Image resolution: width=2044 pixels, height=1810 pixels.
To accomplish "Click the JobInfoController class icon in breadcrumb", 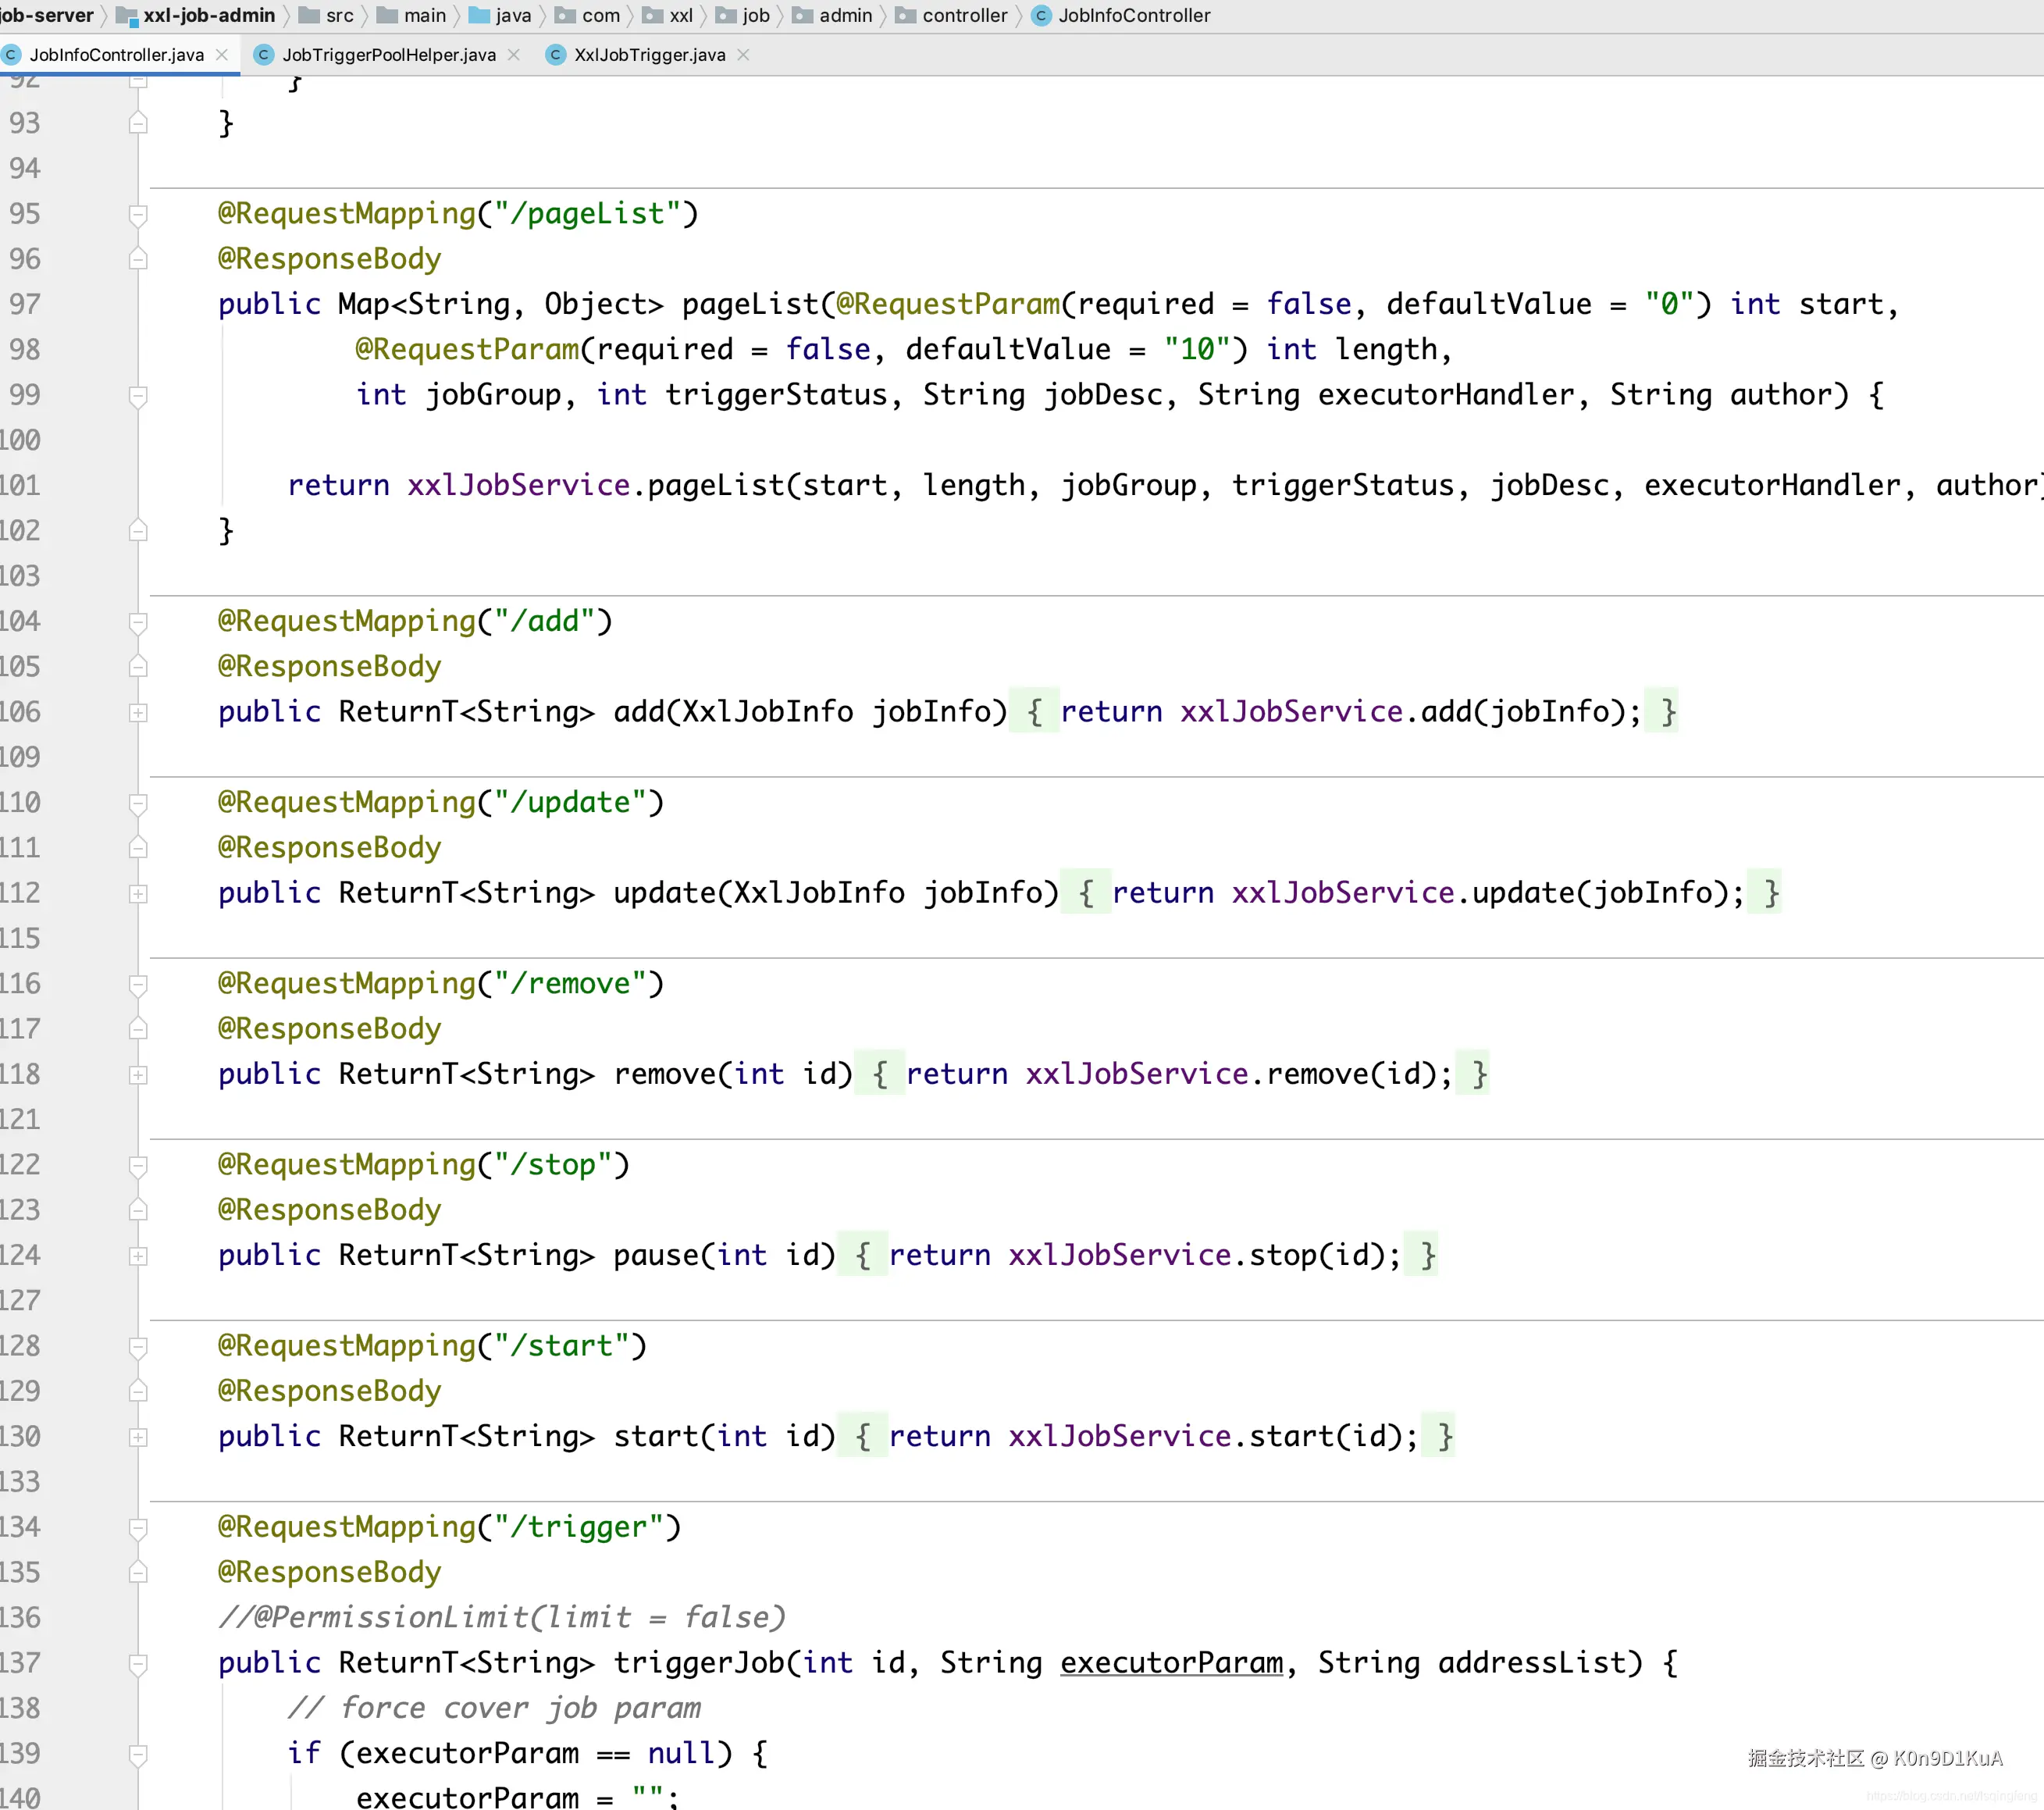I will (x=1041, y=16).
